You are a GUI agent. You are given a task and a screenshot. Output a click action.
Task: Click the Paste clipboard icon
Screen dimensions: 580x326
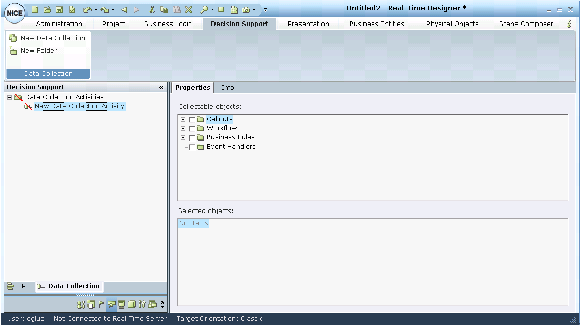point(176,9)
